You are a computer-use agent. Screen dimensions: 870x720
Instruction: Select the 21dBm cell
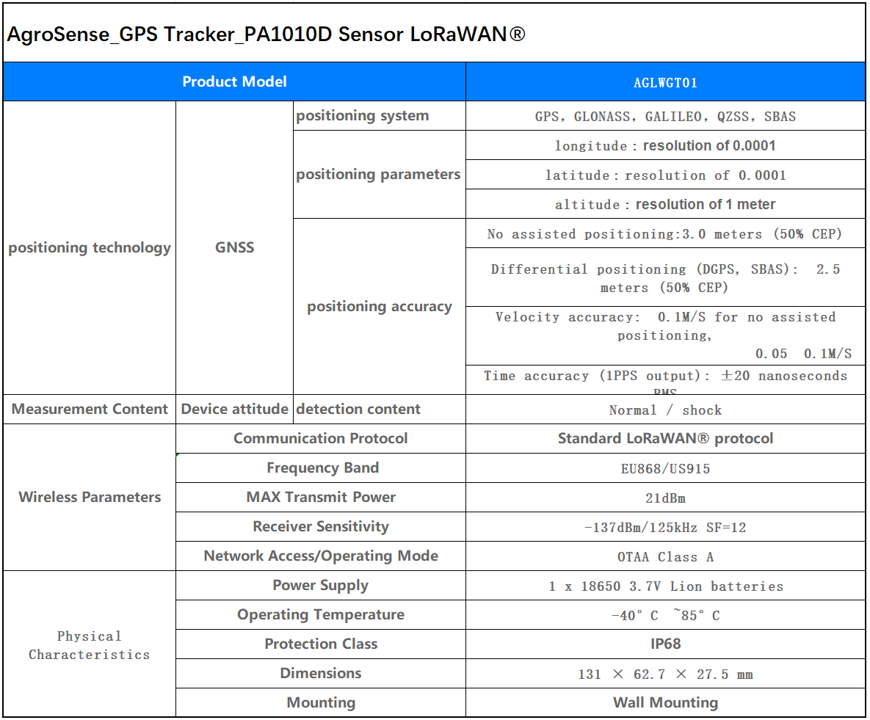pyautogui.click(x=665, y=498)
